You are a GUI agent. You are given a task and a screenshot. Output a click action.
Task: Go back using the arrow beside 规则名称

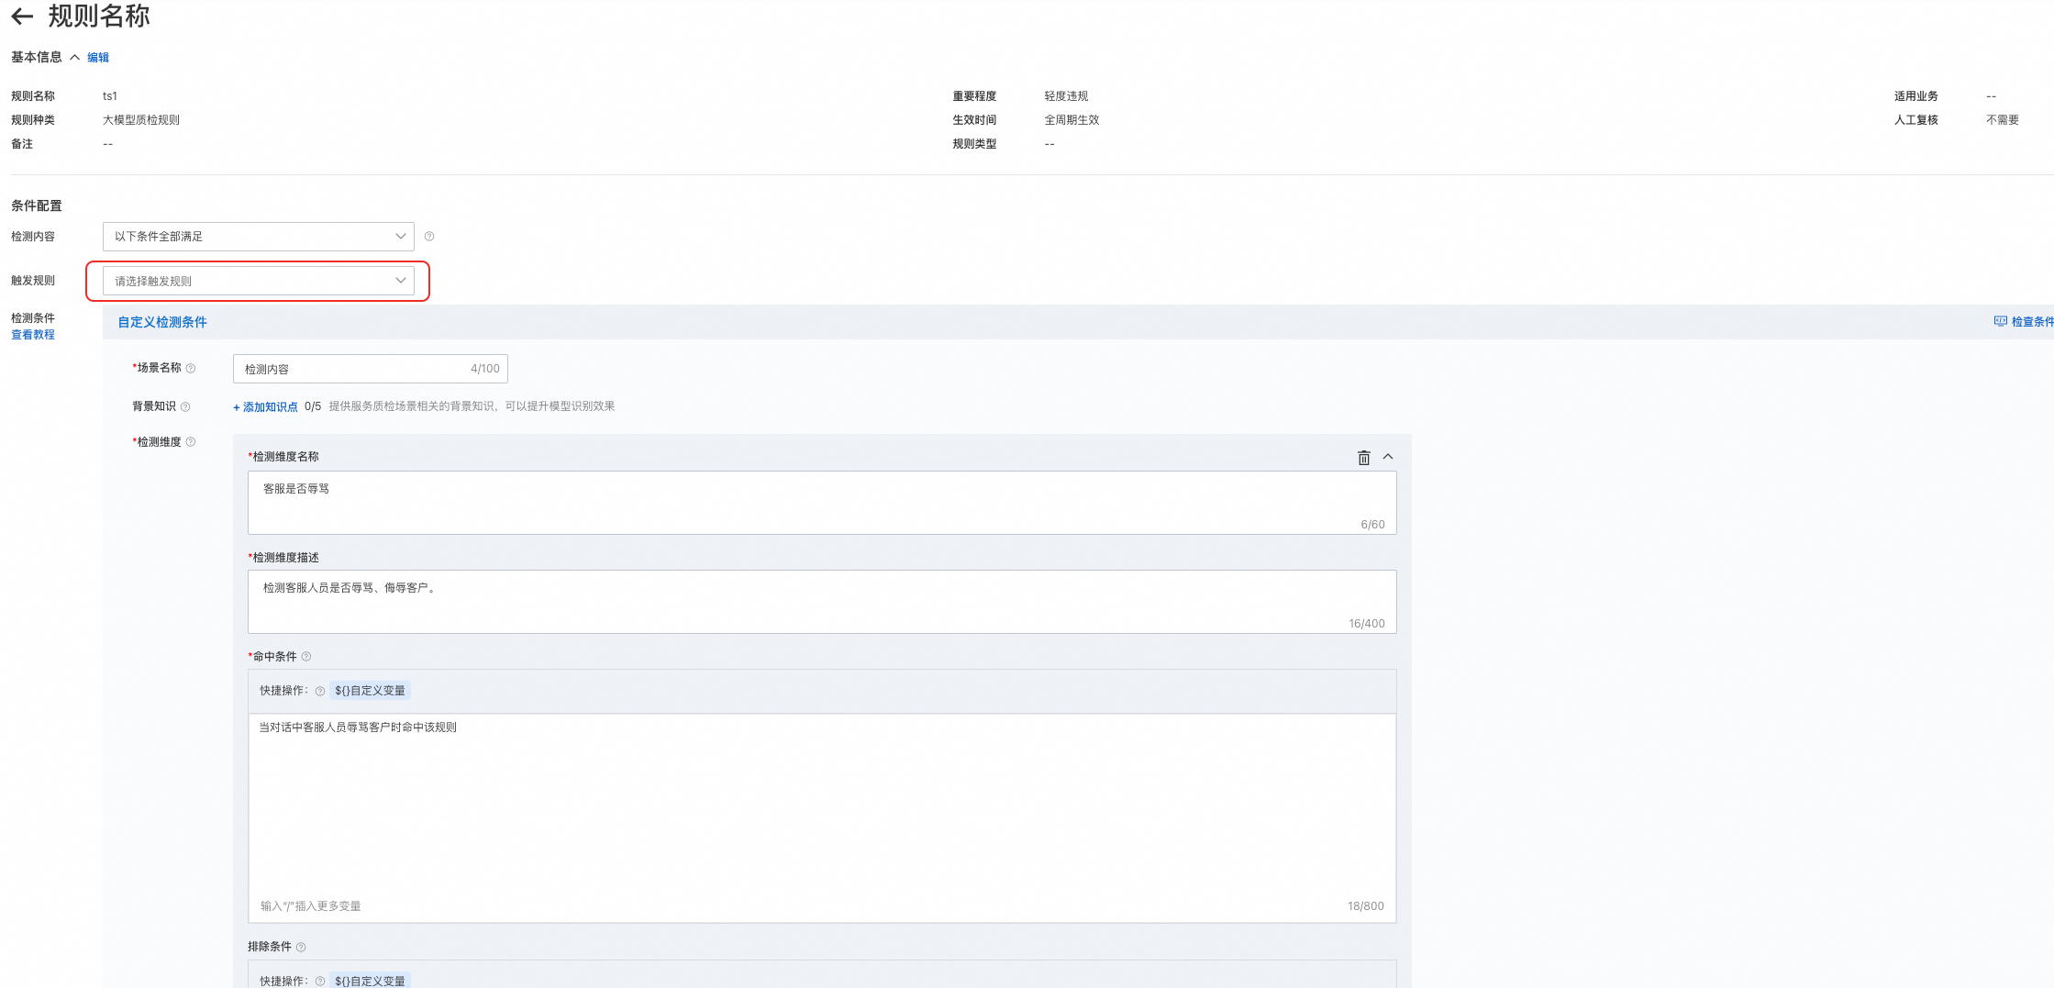[22, 17]
